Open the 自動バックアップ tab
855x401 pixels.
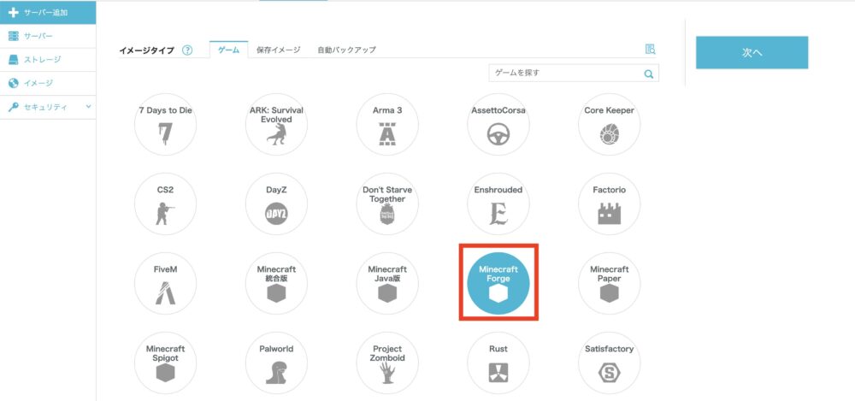point(347,50)
